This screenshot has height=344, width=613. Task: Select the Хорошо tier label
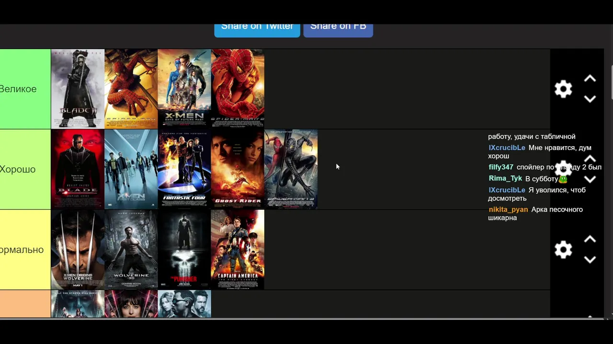point(25,169)
